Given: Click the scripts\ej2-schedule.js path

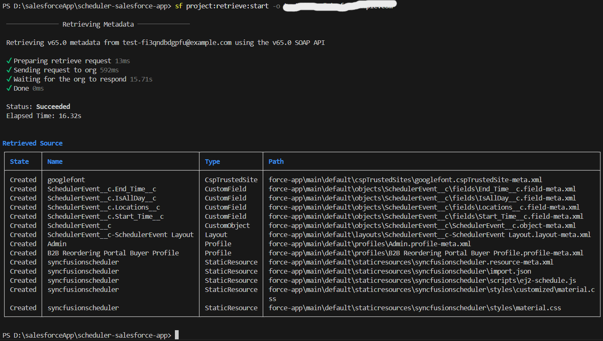Looking at the screenshot, I should tap(422, 280).
